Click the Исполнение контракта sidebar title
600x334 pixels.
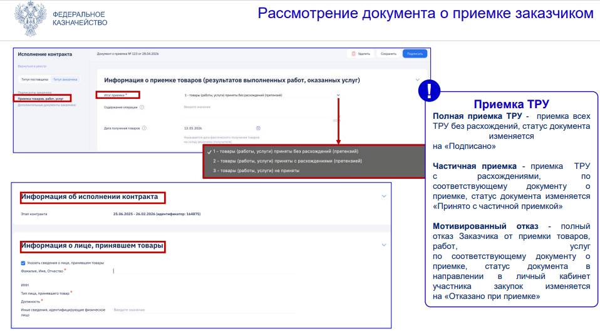point(44,54)
